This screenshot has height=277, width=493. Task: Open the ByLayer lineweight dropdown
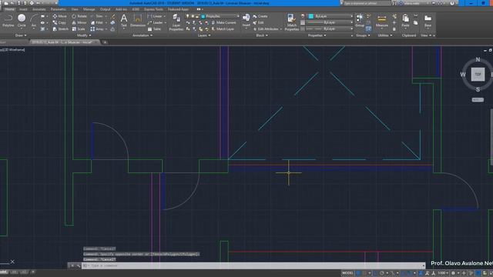coord(330,22)
